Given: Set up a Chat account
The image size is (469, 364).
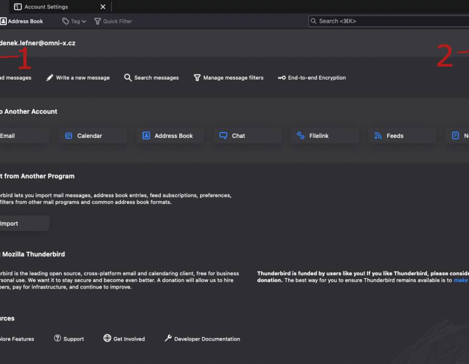Looking at the screenshot, I should coord(248,136).
